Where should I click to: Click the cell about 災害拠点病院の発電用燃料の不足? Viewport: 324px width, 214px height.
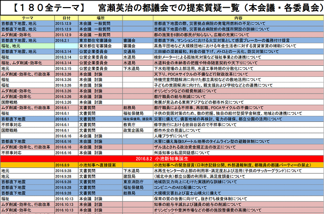click(238, 24)
